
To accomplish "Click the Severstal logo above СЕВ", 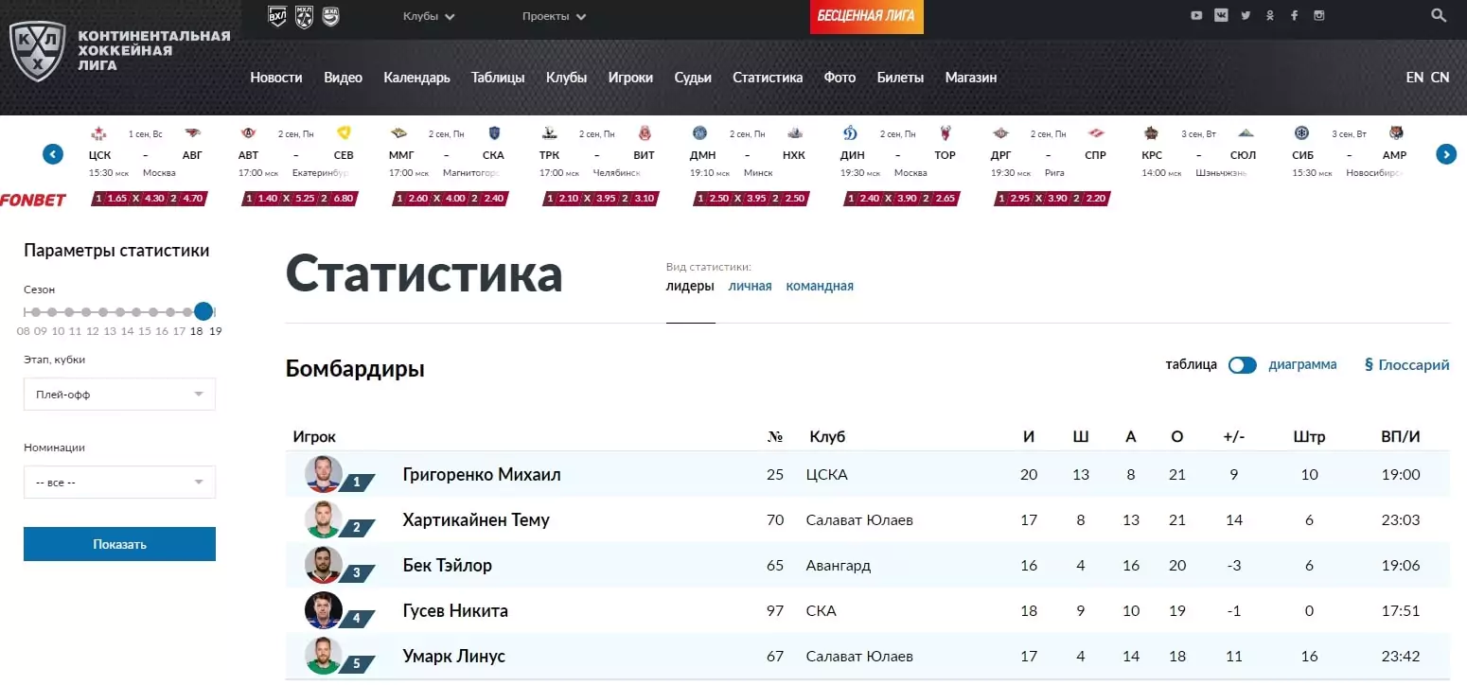I will tap(344, 133).
